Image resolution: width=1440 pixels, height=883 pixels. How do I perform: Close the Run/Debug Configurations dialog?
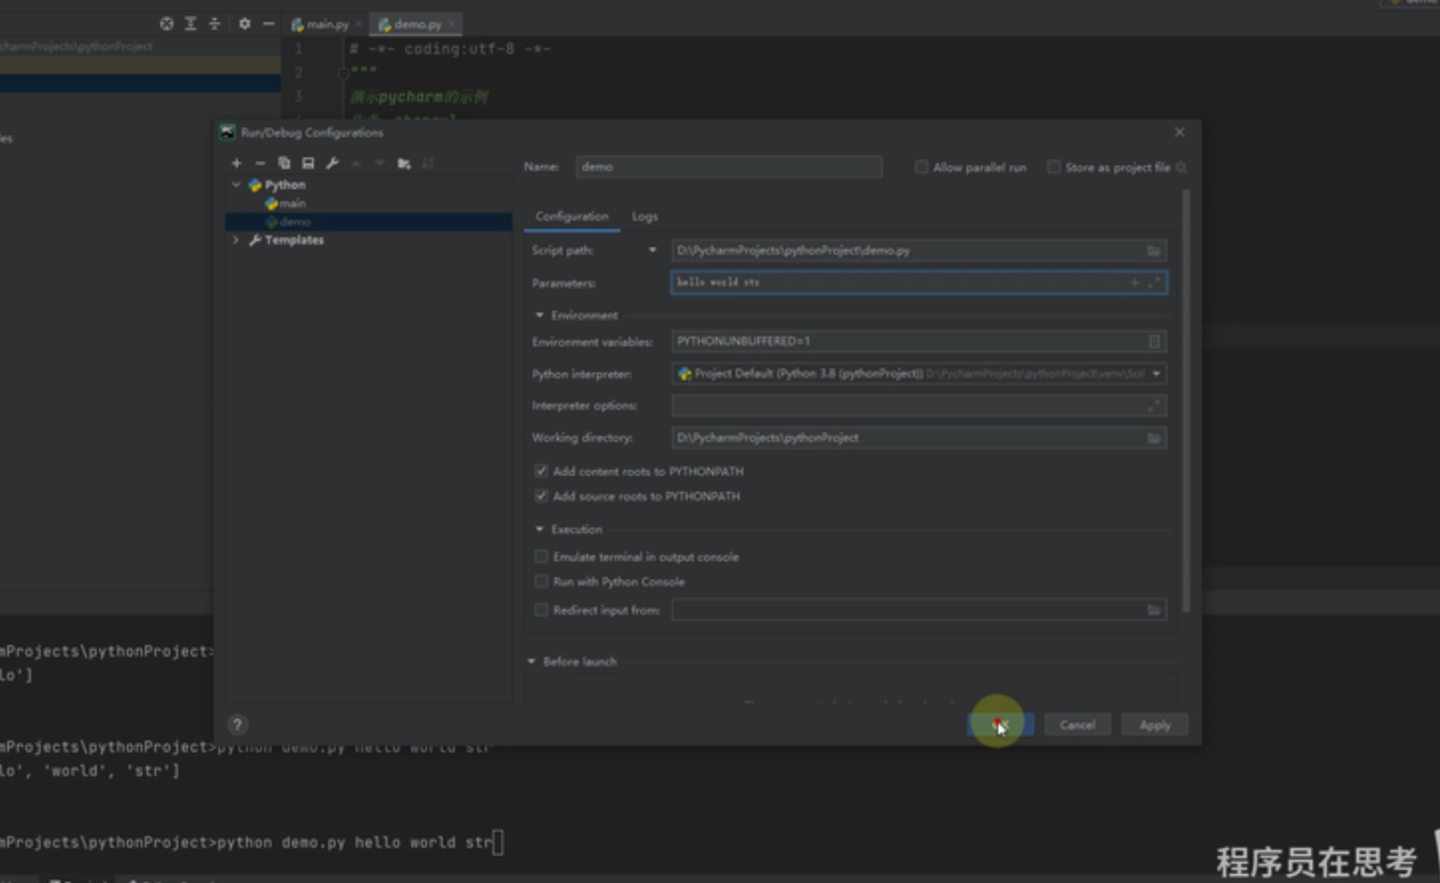(1179, 132)
